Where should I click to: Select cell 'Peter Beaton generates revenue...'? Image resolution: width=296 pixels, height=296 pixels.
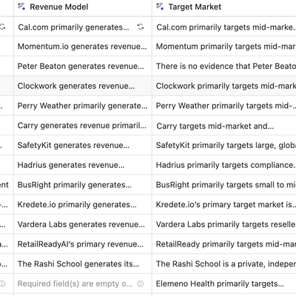[83, 66]
